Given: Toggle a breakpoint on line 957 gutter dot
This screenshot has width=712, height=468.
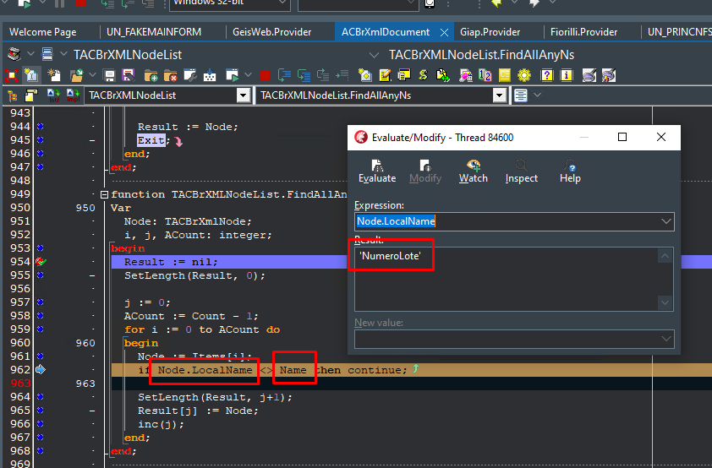Looking at the screenshot, I should pyautogui.click(x=41, y=302).
